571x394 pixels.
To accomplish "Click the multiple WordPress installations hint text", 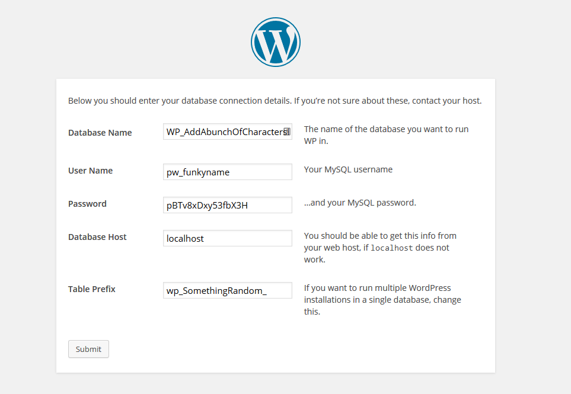I will [382, 299].
